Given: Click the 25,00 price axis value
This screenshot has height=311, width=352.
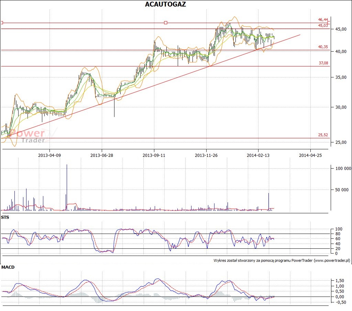Looking at the screenshot, I should pyautogui.click(x=341, y=142).
